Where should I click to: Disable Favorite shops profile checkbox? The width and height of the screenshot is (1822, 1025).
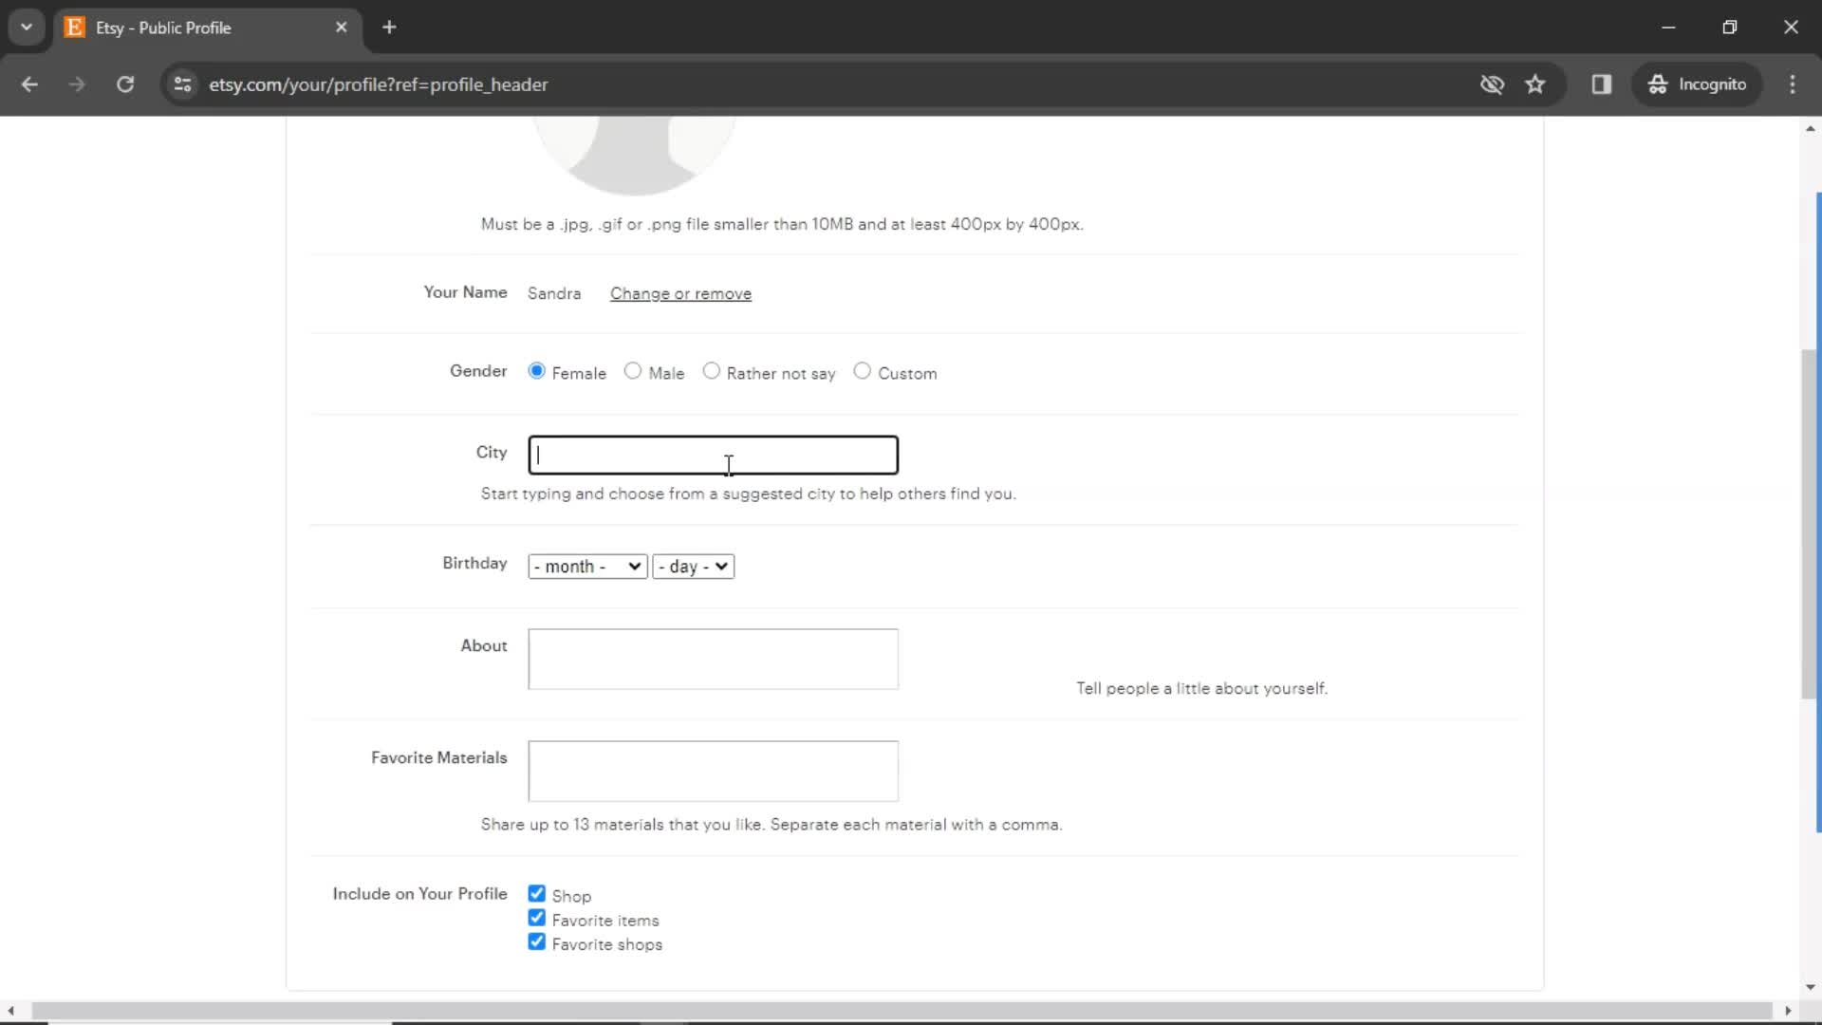537,942
